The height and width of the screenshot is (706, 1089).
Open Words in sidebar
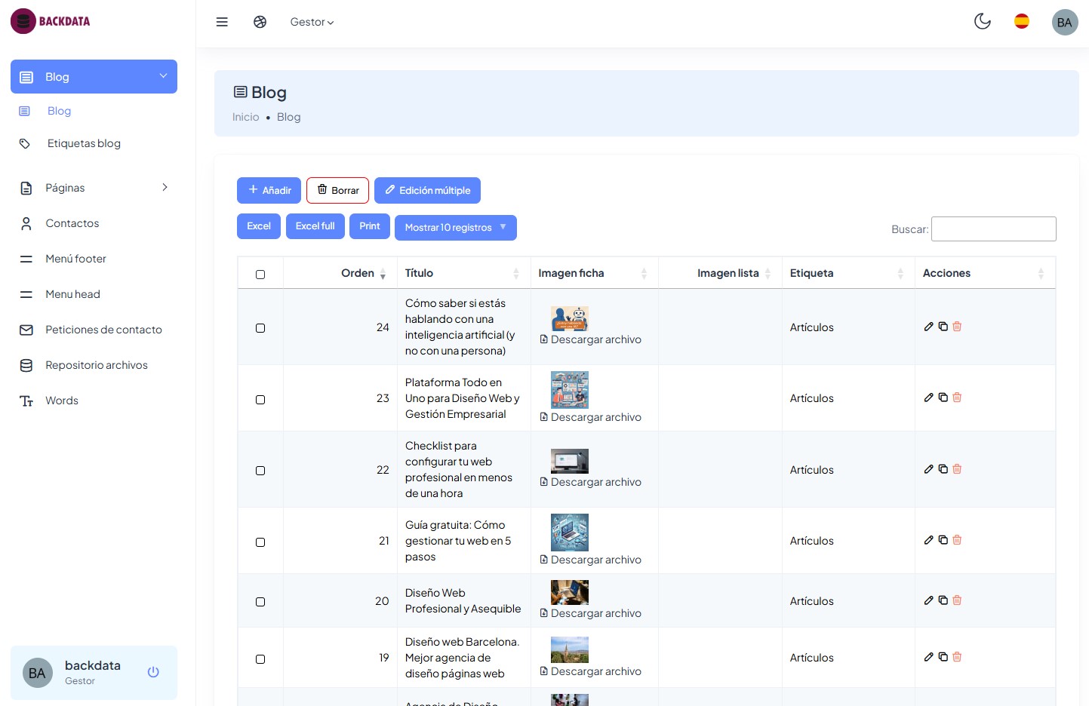click(62, 401)
